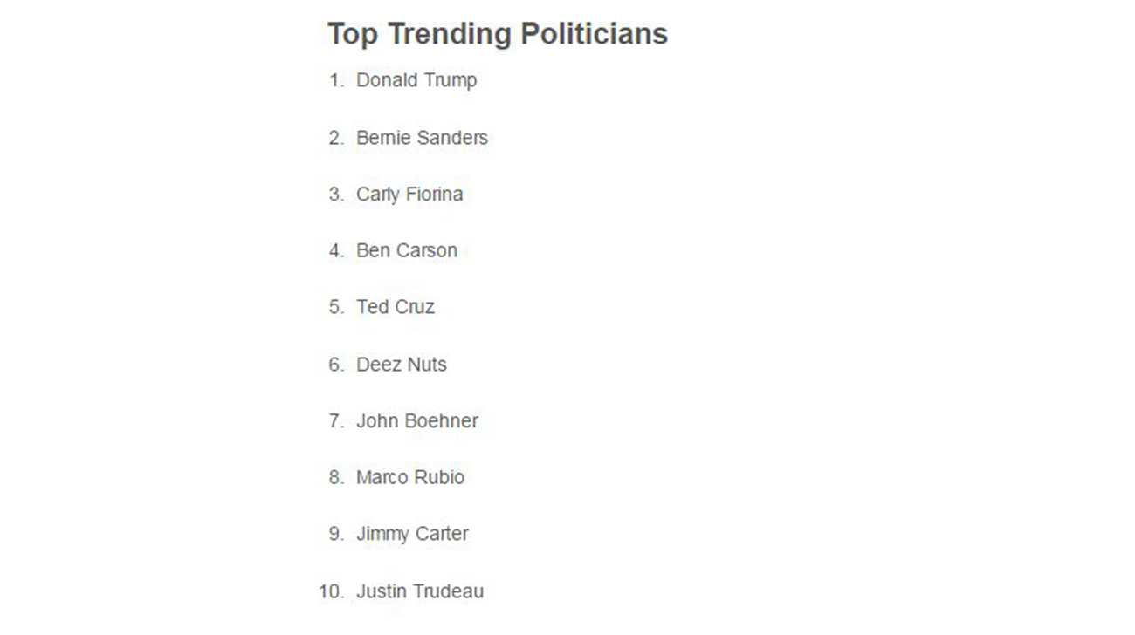Screen dimensions: 1135x635
Task: Click the number 7 list marker
Action: pyautogui.click(x=337, y=420)
